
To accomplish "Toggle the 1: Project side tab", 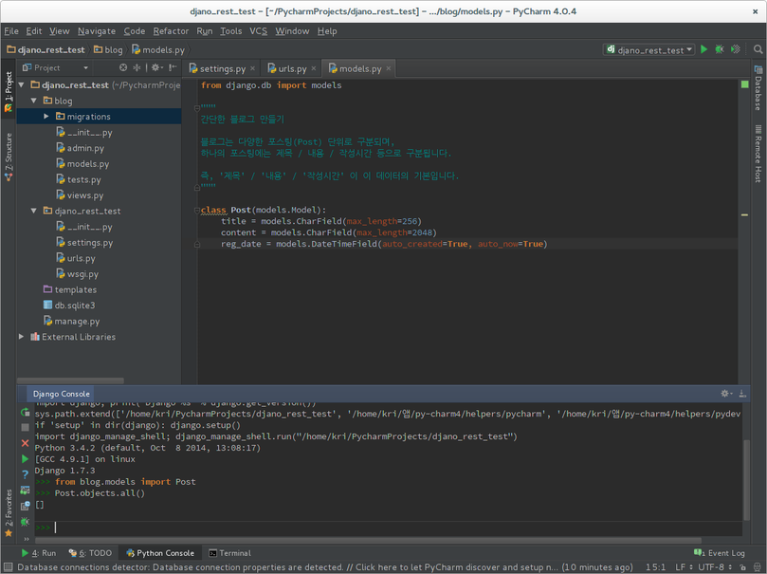I will click(9, 91).
